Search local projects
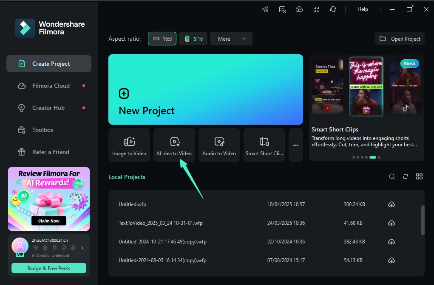 tap(392, 176)
